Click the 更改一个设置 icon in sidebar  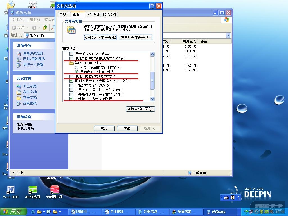tap(19, 65)
